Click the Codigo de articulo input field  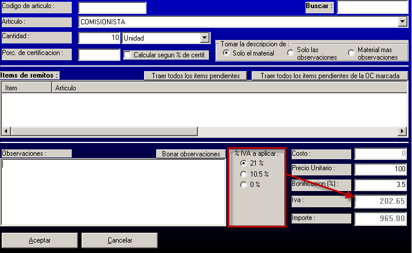112,8
